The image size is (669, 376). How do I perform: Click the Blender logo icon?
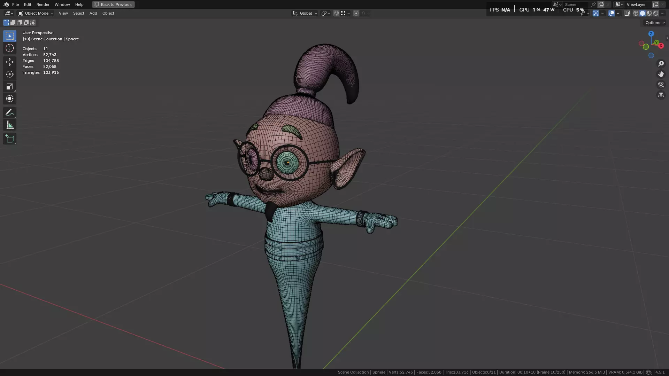pos(6,5)
